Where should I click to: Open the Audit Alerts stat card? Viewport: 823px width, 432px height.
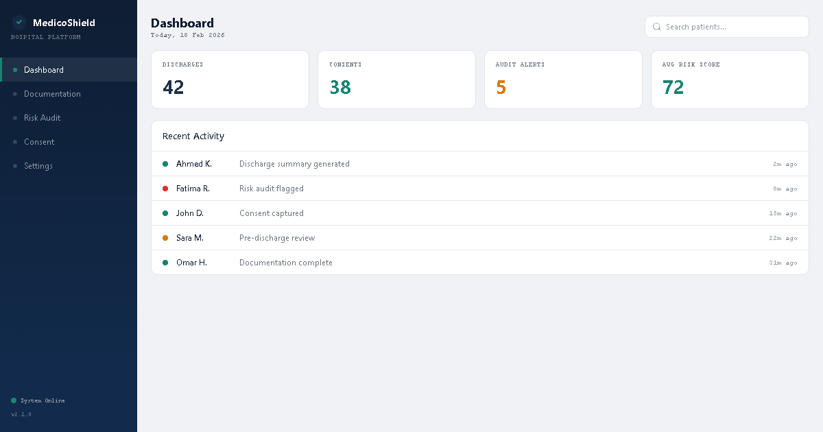(x=563, y=80)
